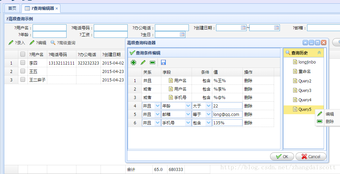
Task: Switch to the 首页 tab
Action: tap(12, 8)
